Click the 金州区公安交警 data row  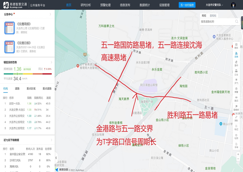(x=27, y=154)
